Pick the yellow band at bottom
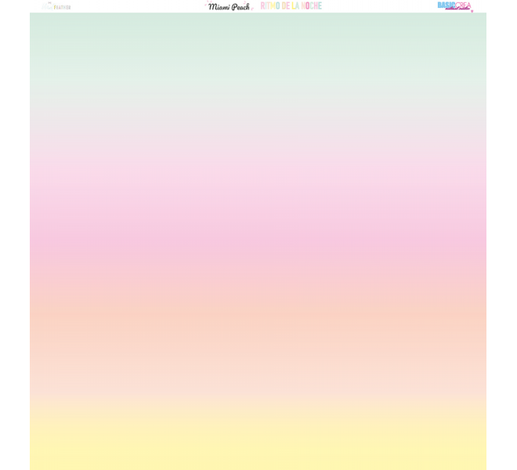The width and height of the screenshot is (517, 470). pos(258,443)
